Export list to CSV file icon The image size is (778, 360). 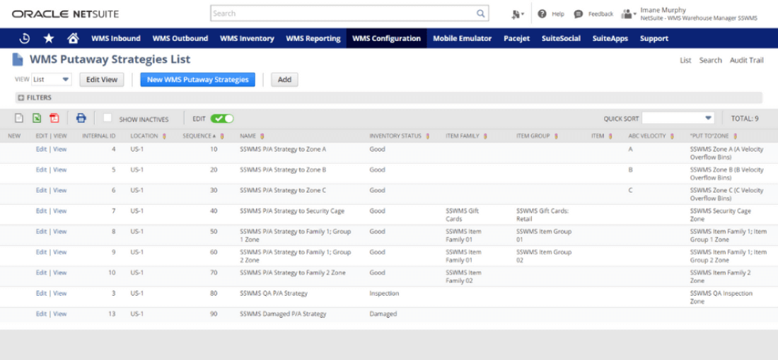(x=19, y=119)
